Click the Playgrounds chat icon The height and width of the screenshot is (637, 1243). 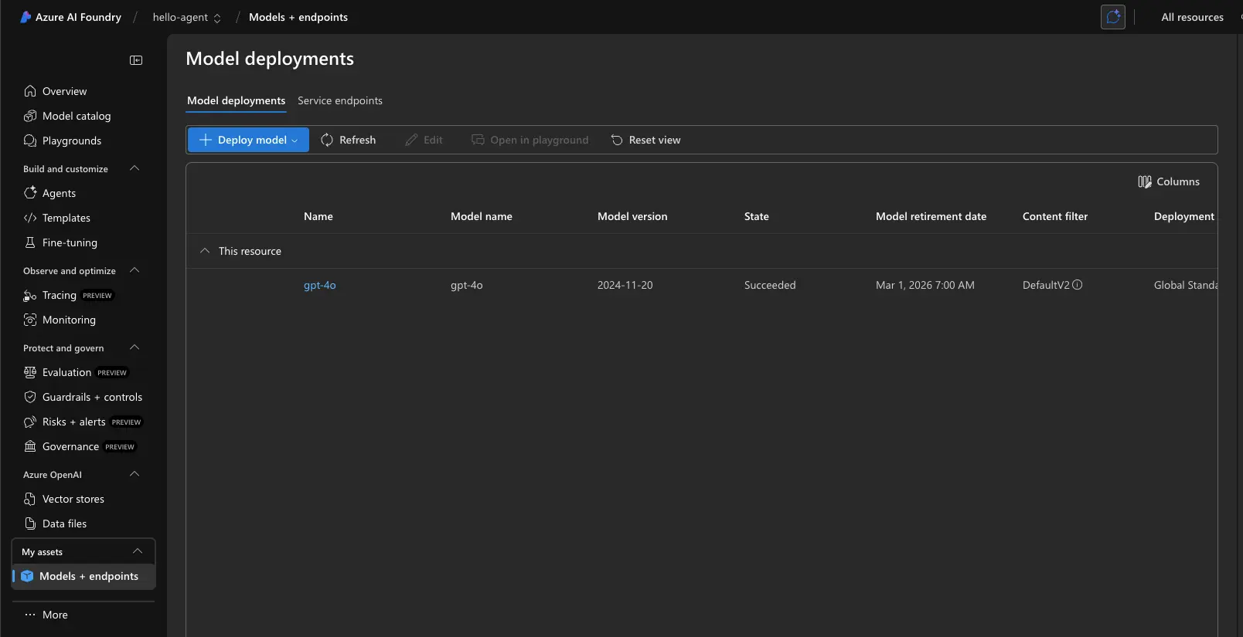pos(30,141)
